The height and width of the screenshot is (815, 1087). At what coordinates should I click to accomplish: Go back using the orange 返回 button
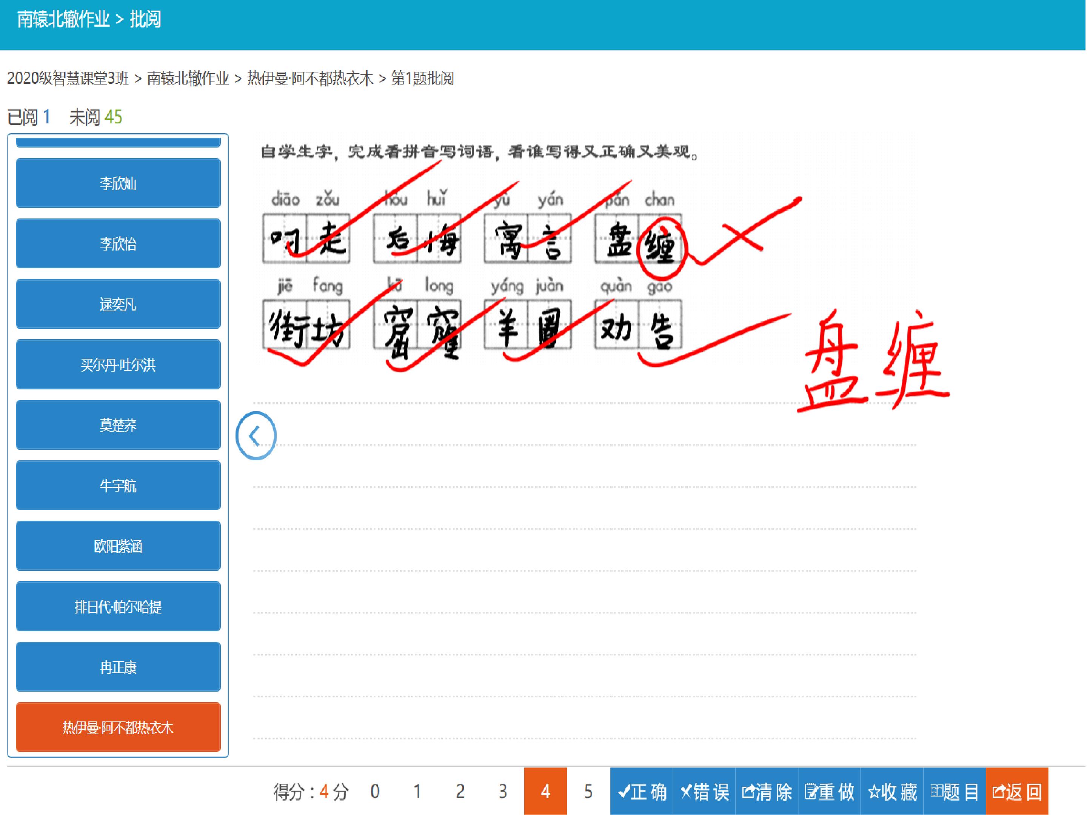click(x=1017, y=792)
